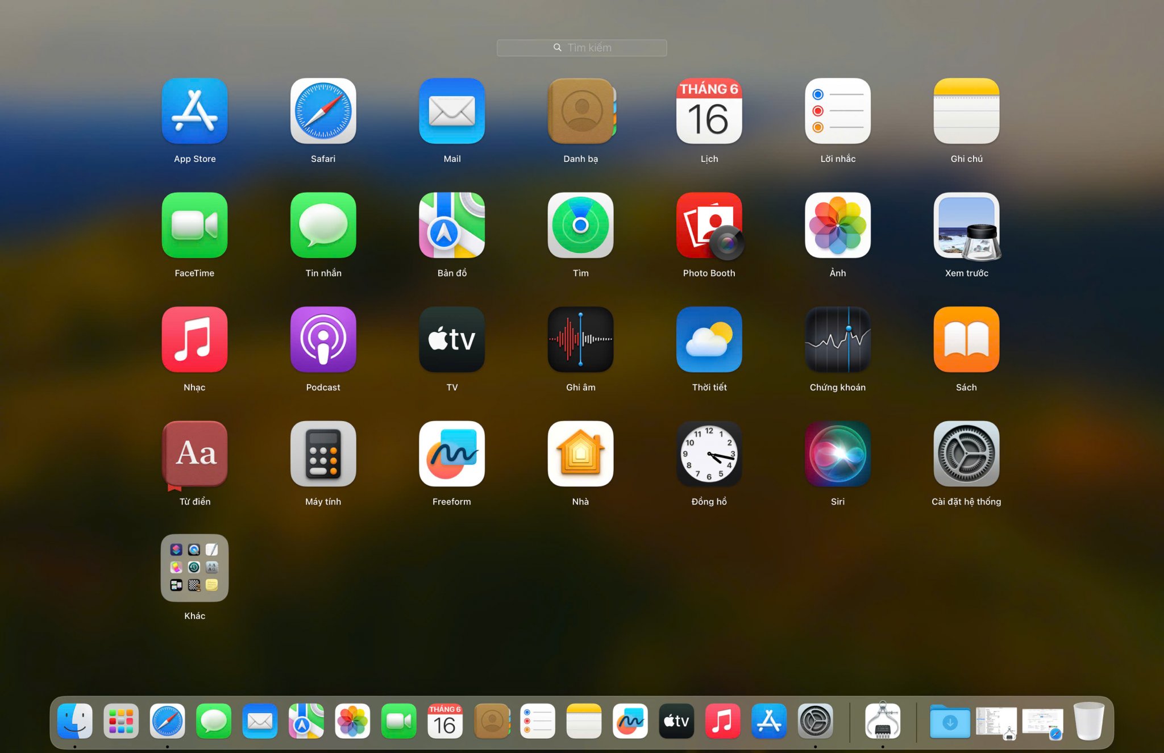Image resolution: width=1164 pixels, height=753 pixels.
Task: Open Calendar from the Dock
Action: point(445,722)
